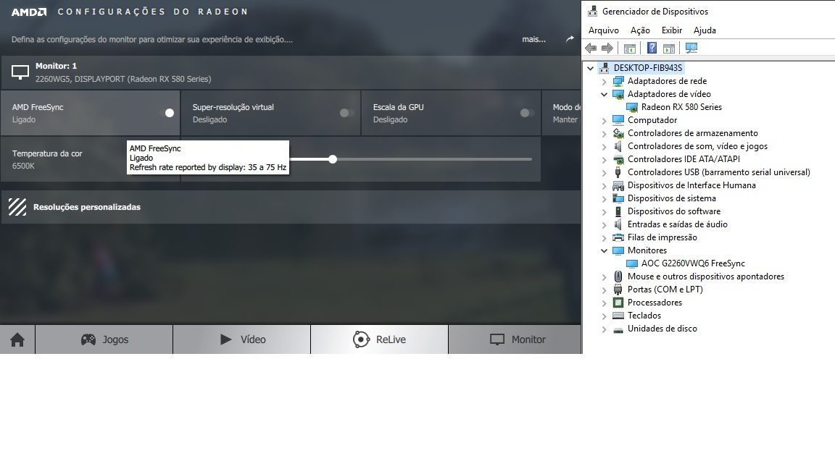Click the Teclados keyboard icon
The height and width of the screenshot is (469, 835).
(618, 316)
